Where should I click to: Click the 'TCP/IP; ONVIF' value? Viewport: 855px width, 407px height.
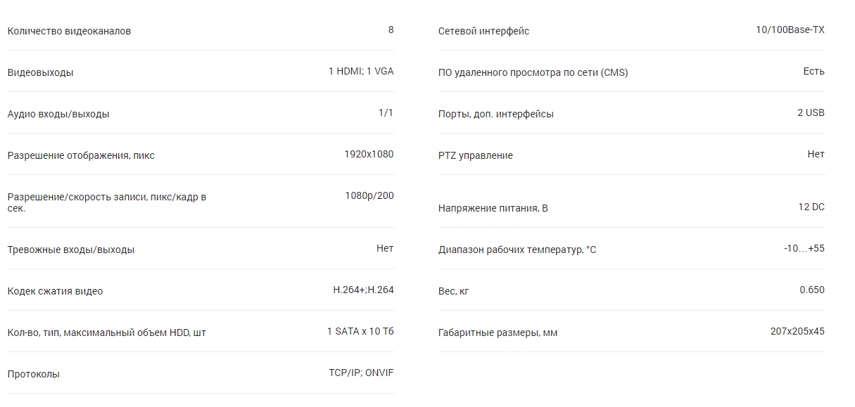coord(361,373)
